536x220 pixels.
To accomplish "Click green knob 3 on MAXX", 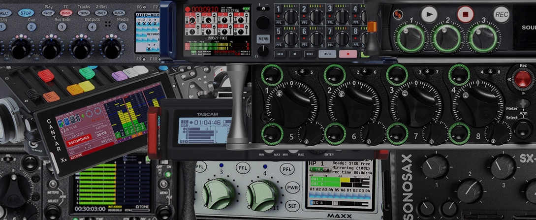I will [x=218, y=194].
